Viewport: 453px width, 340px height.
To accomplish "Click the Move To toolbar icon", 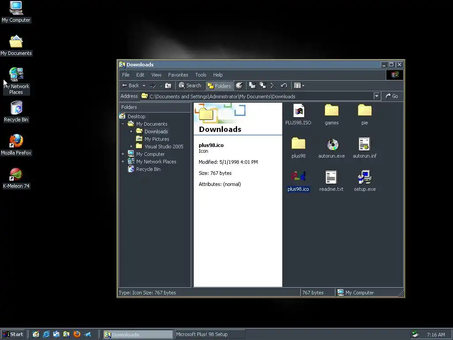I will [252, 85].
